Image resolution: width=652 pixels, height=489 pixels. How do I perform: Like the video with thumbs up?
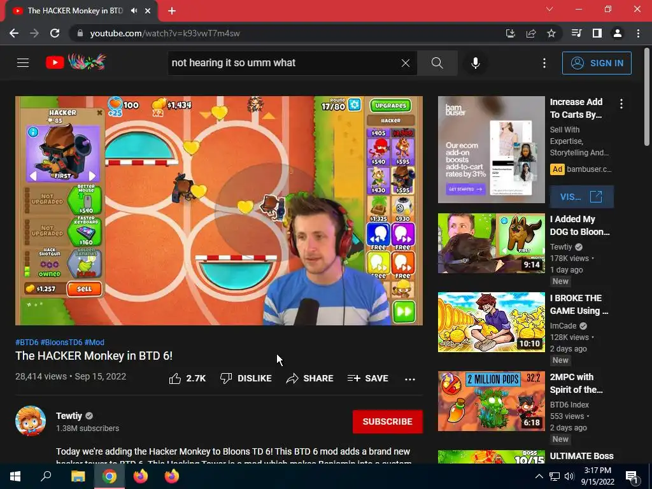(x=187, y=378)
